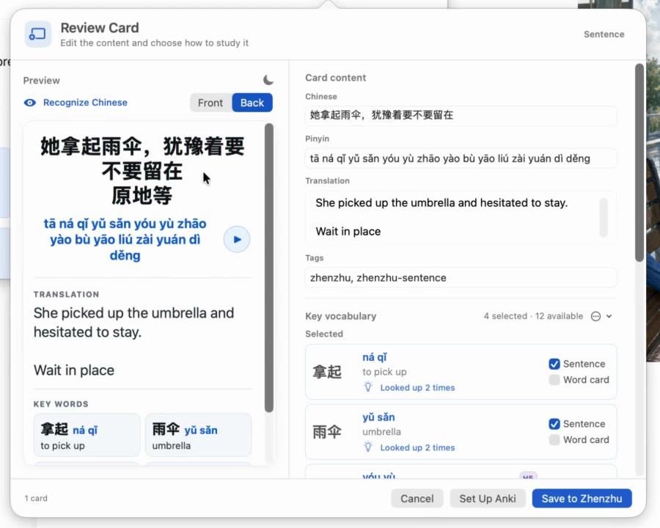Select the 拿起 key word chip in preview
This screenshot has height=528, width=660.
[87, 435]
